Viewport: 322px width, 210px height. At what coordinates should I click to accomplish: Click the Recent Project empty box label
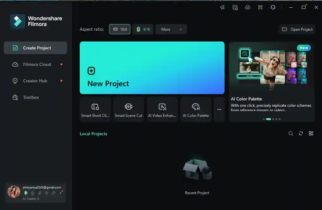point(197,193)
